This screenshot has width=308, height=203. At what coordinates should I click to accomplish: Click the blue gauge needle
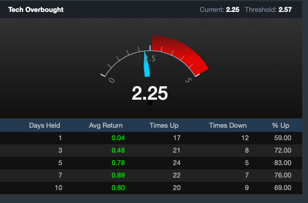[147, 64]
